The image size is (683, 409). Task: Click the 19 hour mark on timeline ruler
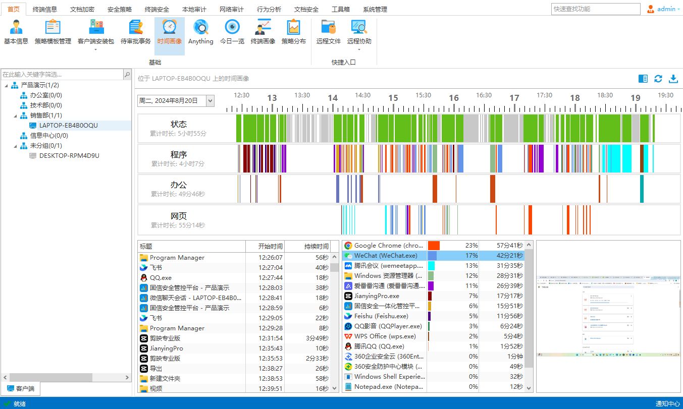[635, 98]
